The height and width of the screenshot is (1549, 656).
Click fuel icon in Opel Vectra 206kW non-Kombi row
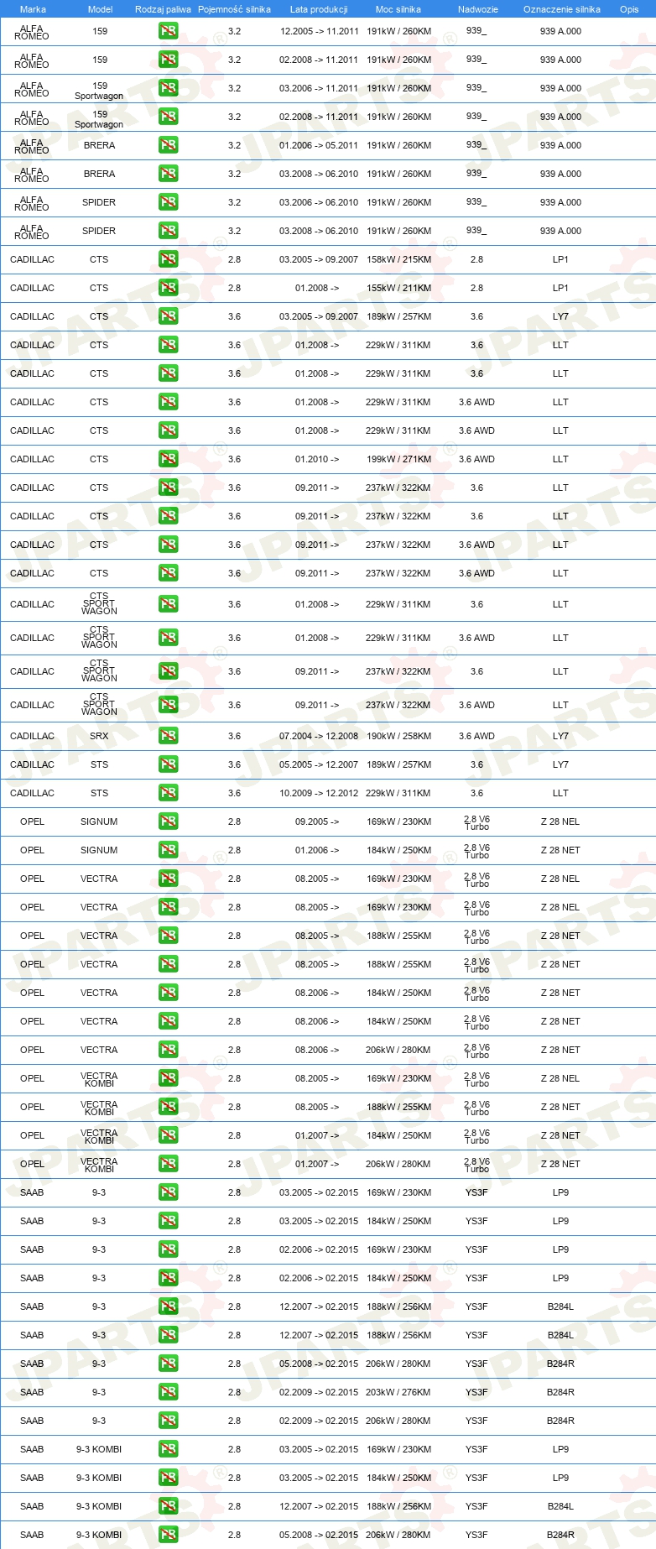tap(168, 1050)
